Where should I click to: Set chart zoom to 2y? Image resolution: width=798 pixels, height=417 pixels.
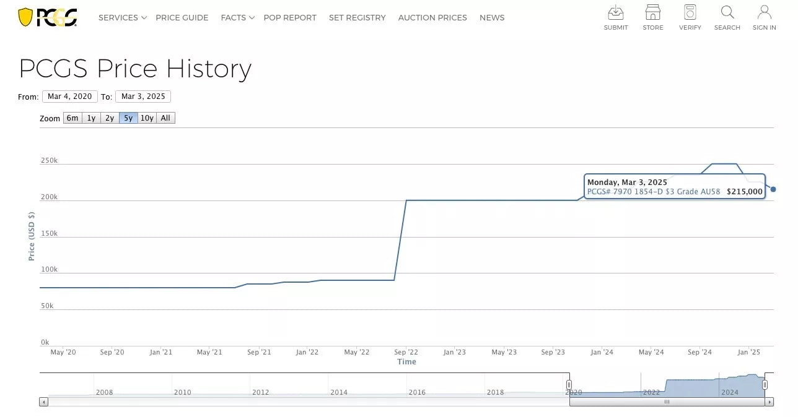pyautogui.click(x=110, y=118)
